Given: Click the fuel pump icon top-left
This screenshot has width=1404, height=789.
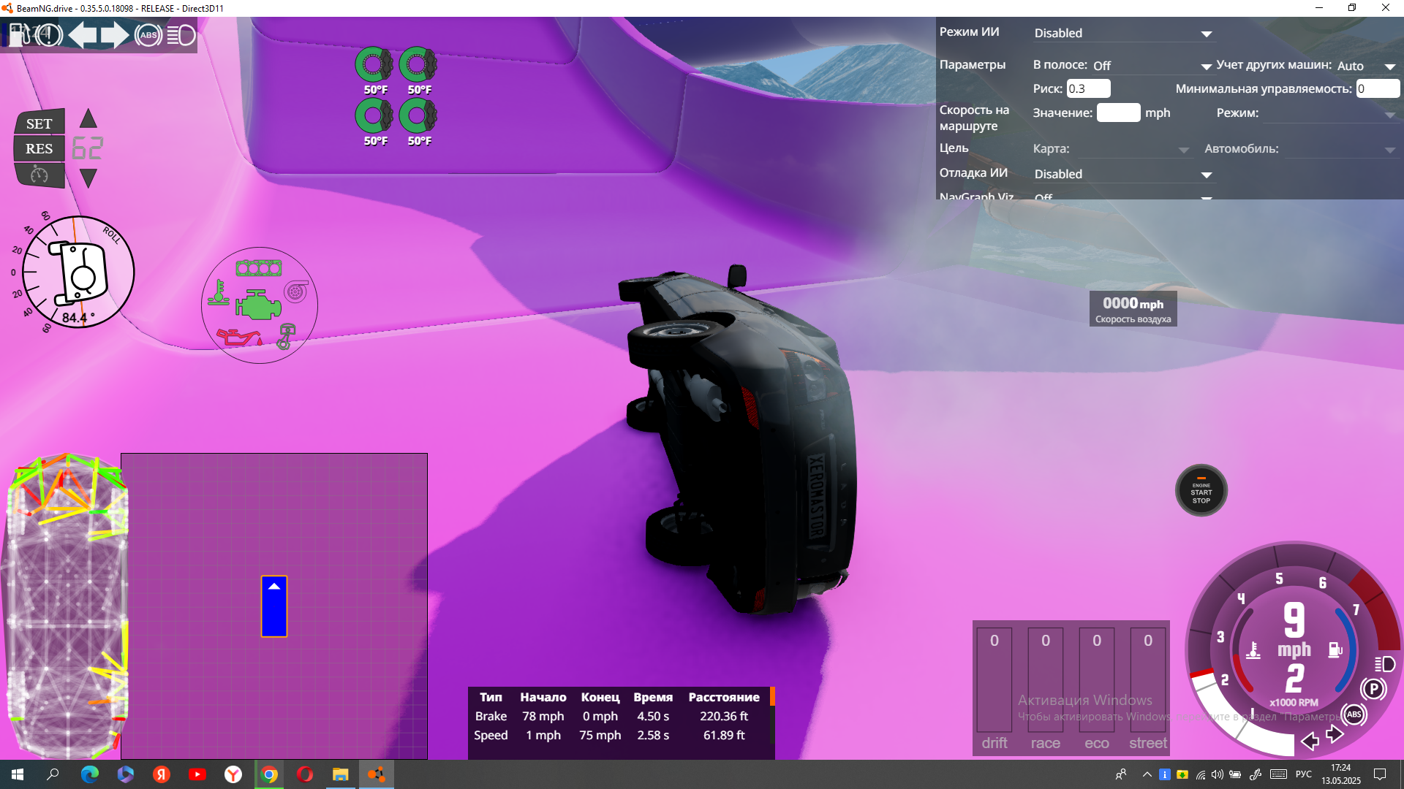Looking at the screenshot, I should [18, 34].
